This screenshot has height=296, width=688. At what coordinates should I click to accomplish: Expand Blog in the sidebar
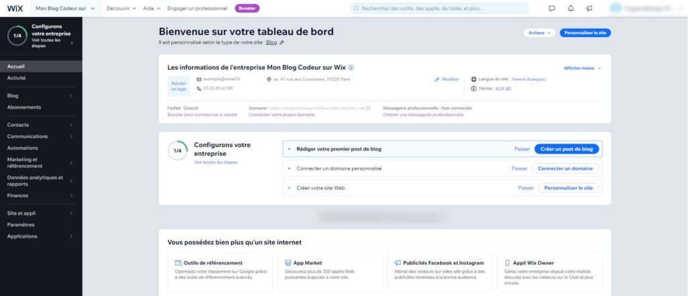[40, 95]
